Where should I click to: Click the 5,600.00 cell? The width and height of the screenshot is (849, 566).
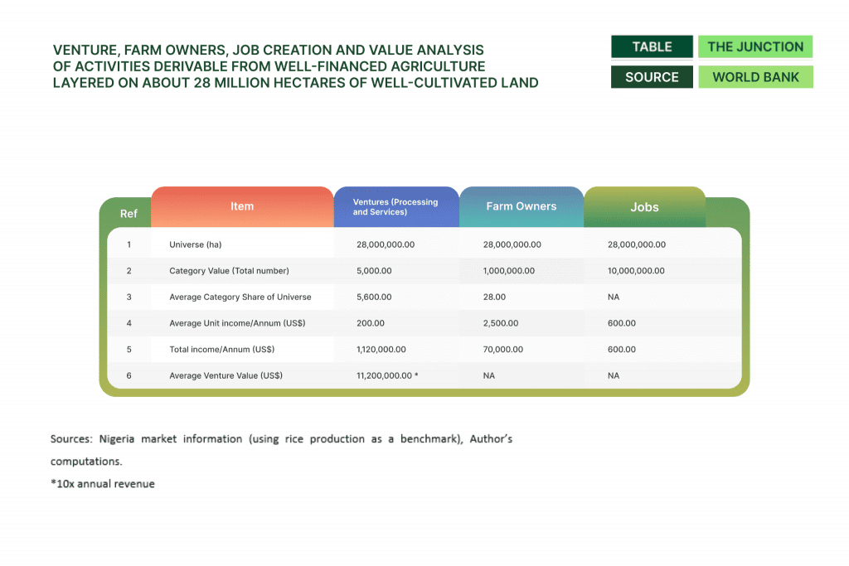coord(374,297)
